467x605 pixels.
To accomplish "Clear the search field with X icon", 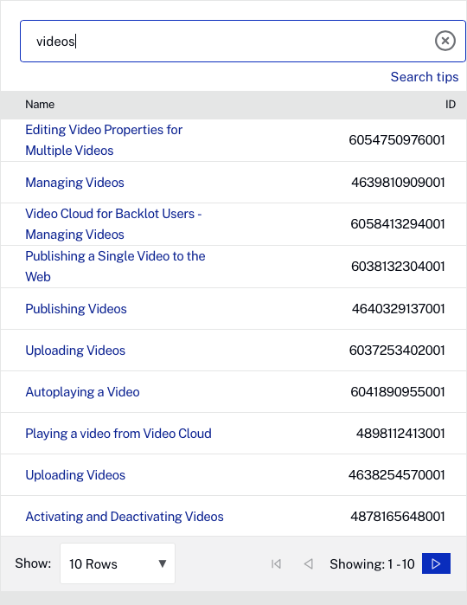I will (x=445, y=41).
